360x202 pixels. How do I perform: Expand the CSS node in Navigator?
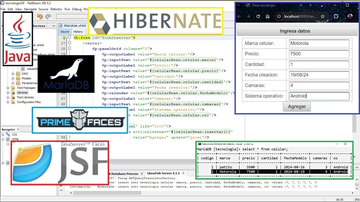pos(3,134)
